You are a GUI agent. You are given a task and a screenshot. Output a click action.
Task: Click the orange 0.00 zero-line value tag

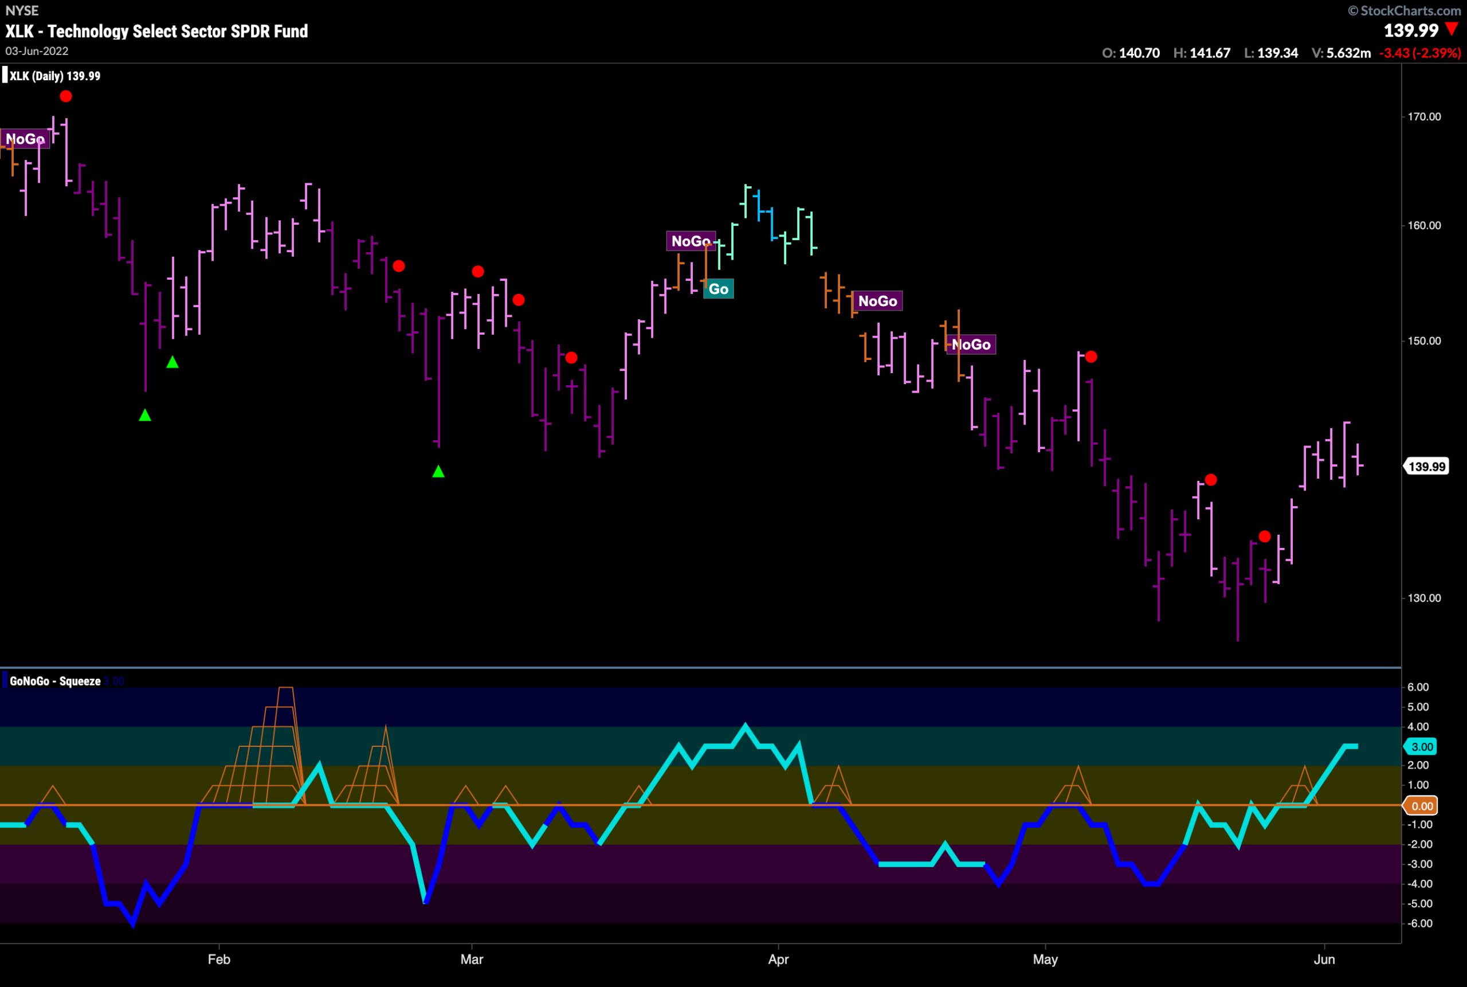pos(1422,806)
